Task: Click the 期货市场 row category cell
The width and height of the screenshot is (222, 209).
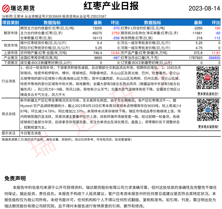Action: tap(10, 33)
